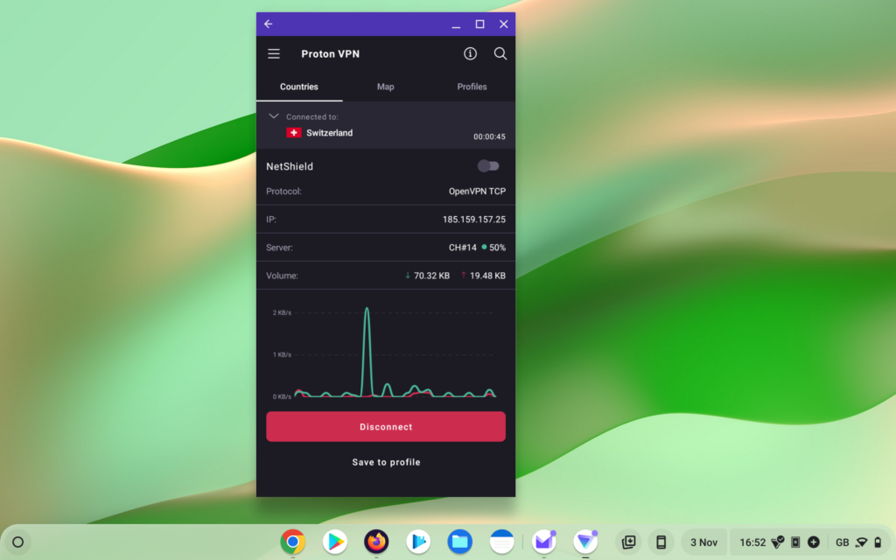Viewport: 896px width, 560px height.
Task: Open the holding space tote icon
Action: pos(628,542)
